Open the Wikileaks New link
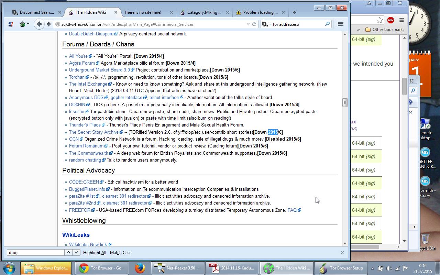440x275 pixels. click(88, 245)
